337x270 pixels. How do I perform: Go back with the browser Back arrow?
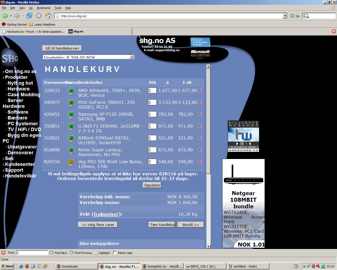5,16
